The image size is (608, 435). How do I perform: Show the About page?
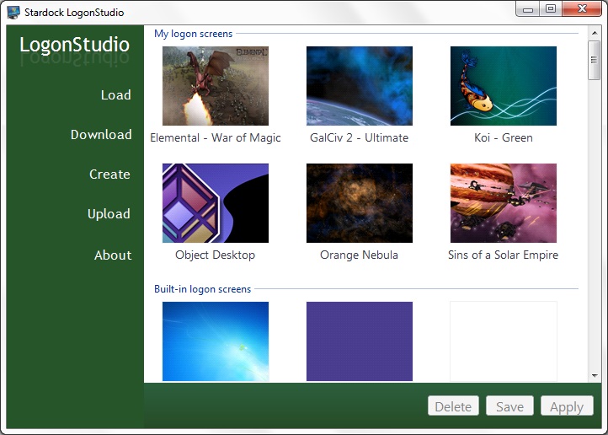tap(113, 255)
